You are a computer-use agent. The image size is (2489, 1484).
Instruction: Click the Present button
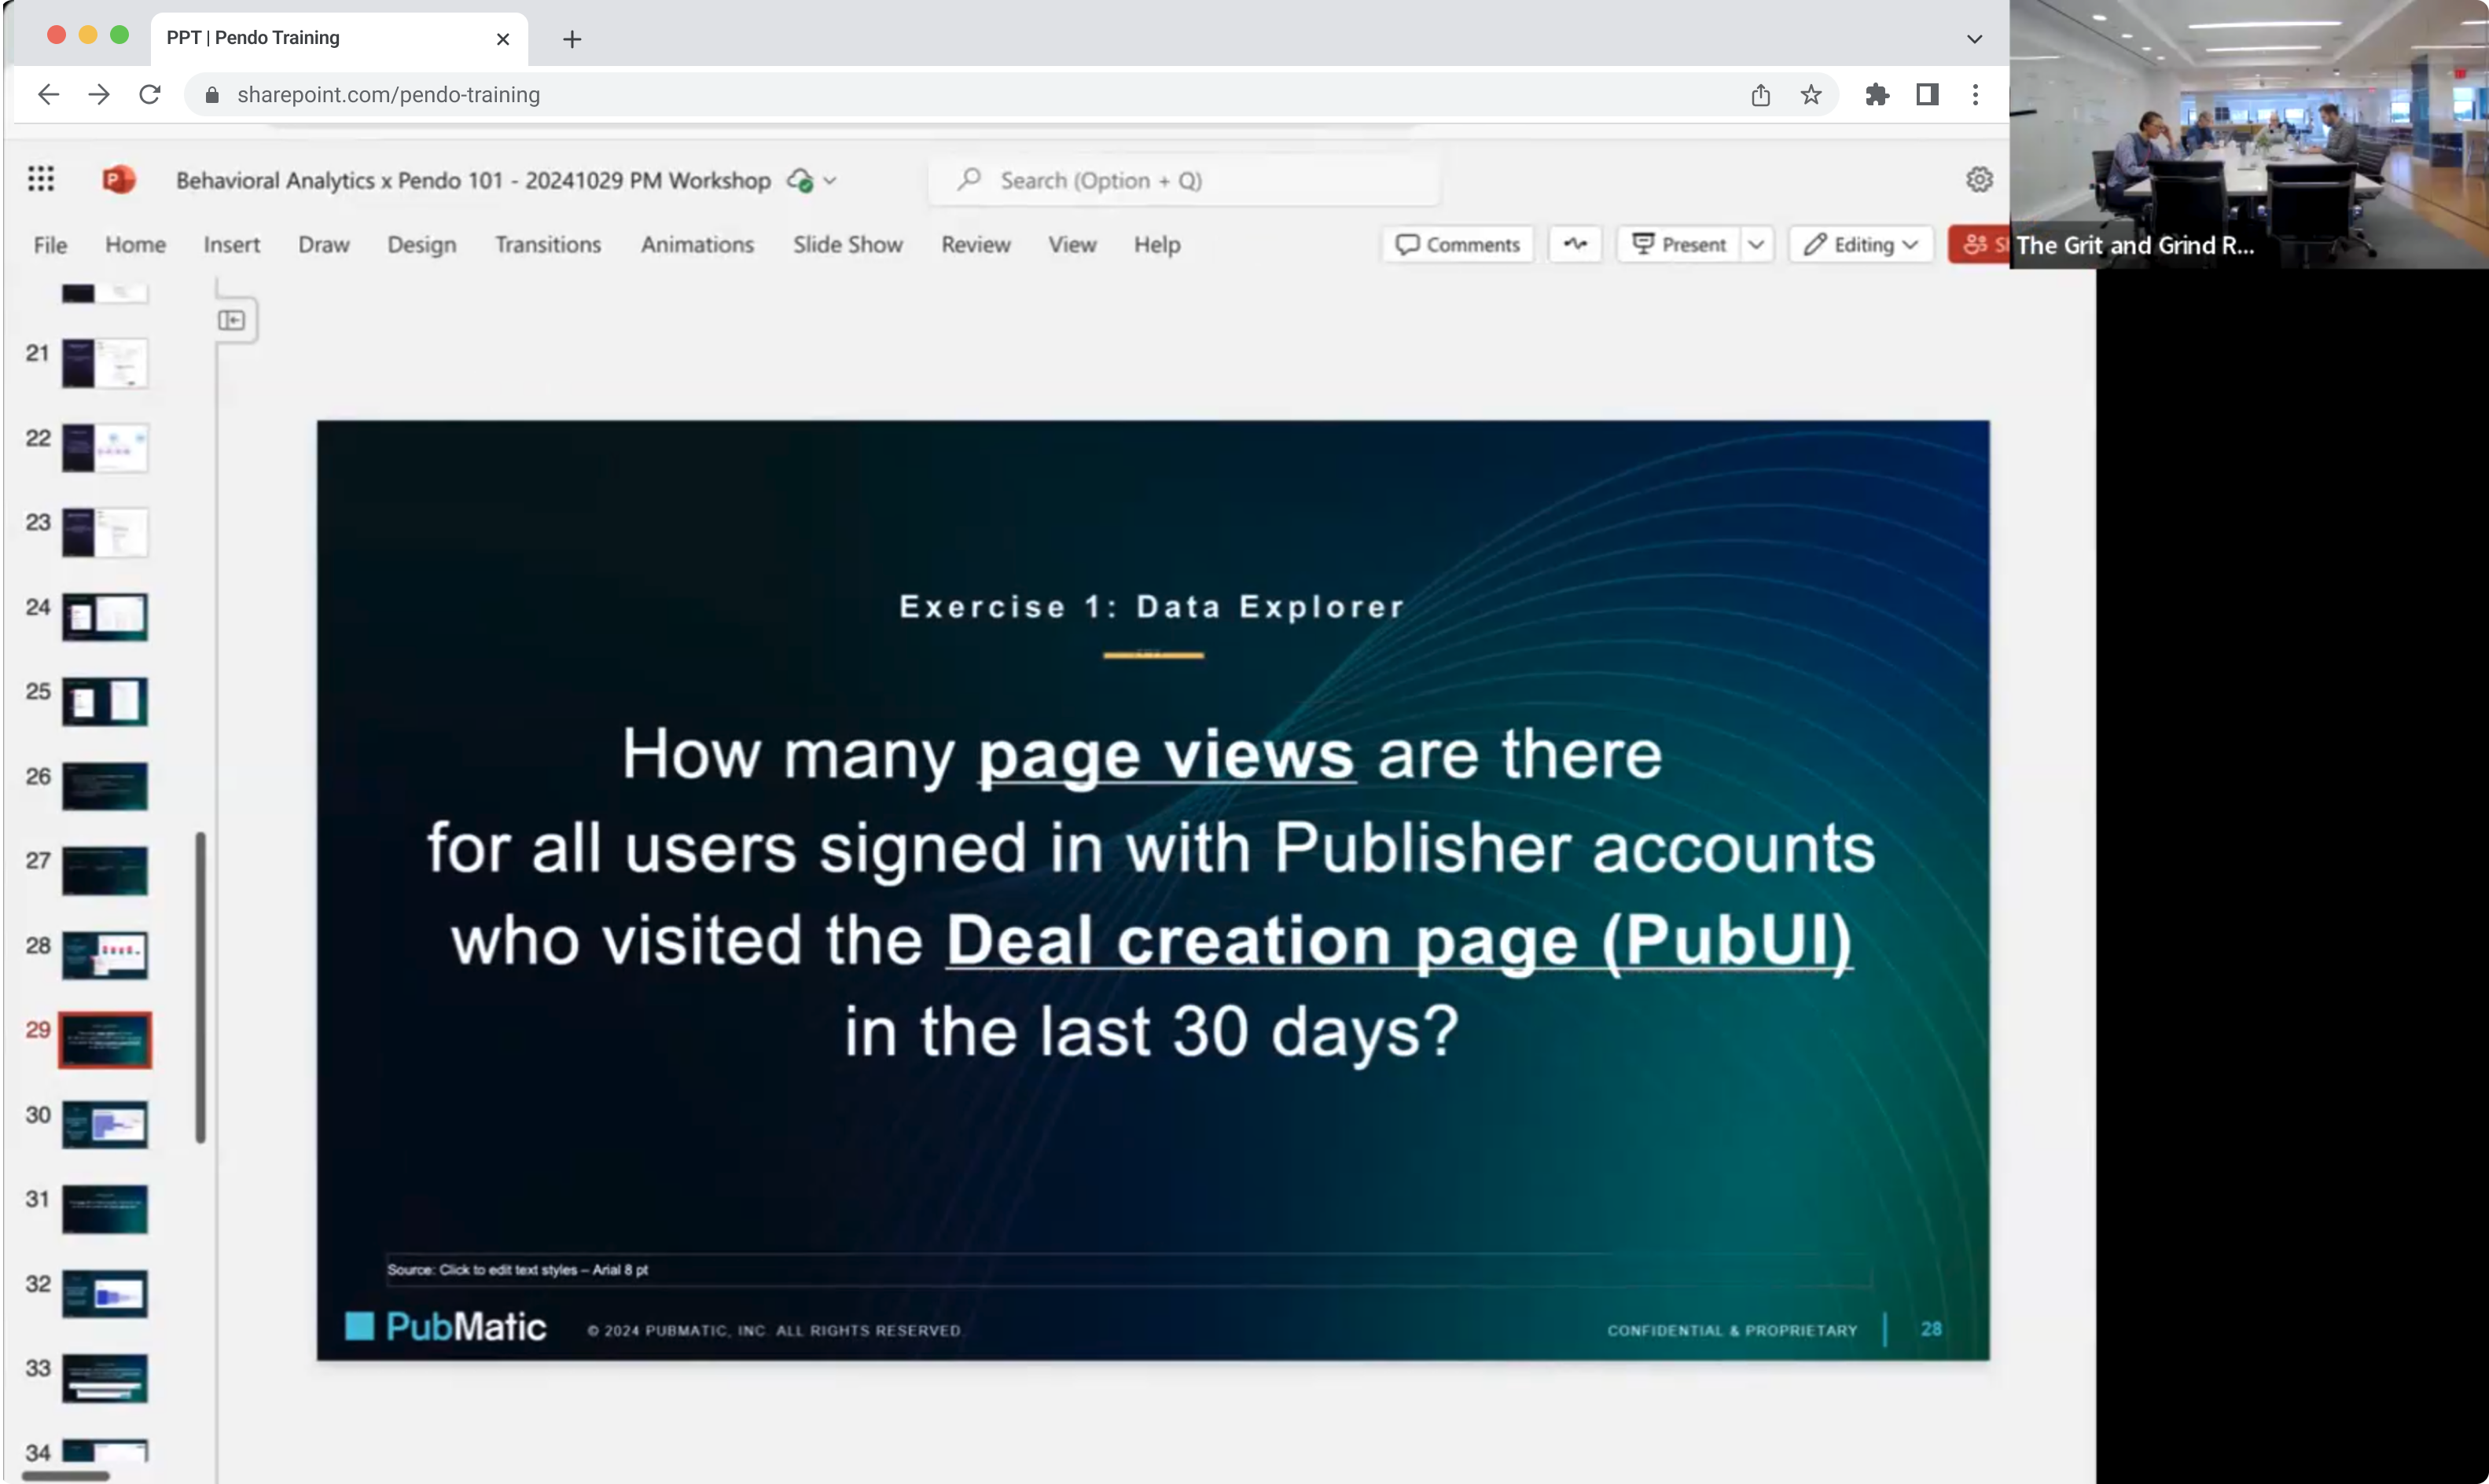[x=1679, y=244]
